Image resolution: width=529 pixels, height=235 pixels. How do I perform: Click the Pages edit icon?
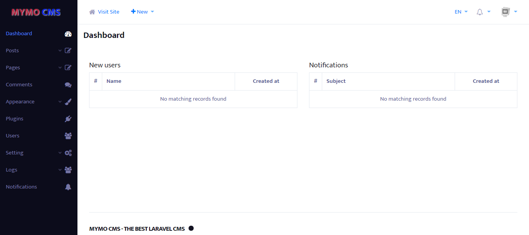tap(68, 68)
